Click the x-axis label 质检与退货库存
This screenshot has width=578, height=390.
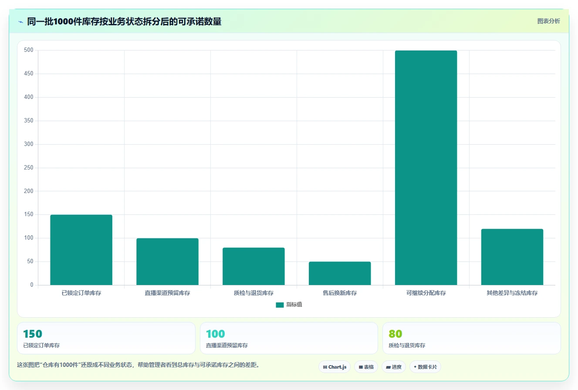pos(254,293)
